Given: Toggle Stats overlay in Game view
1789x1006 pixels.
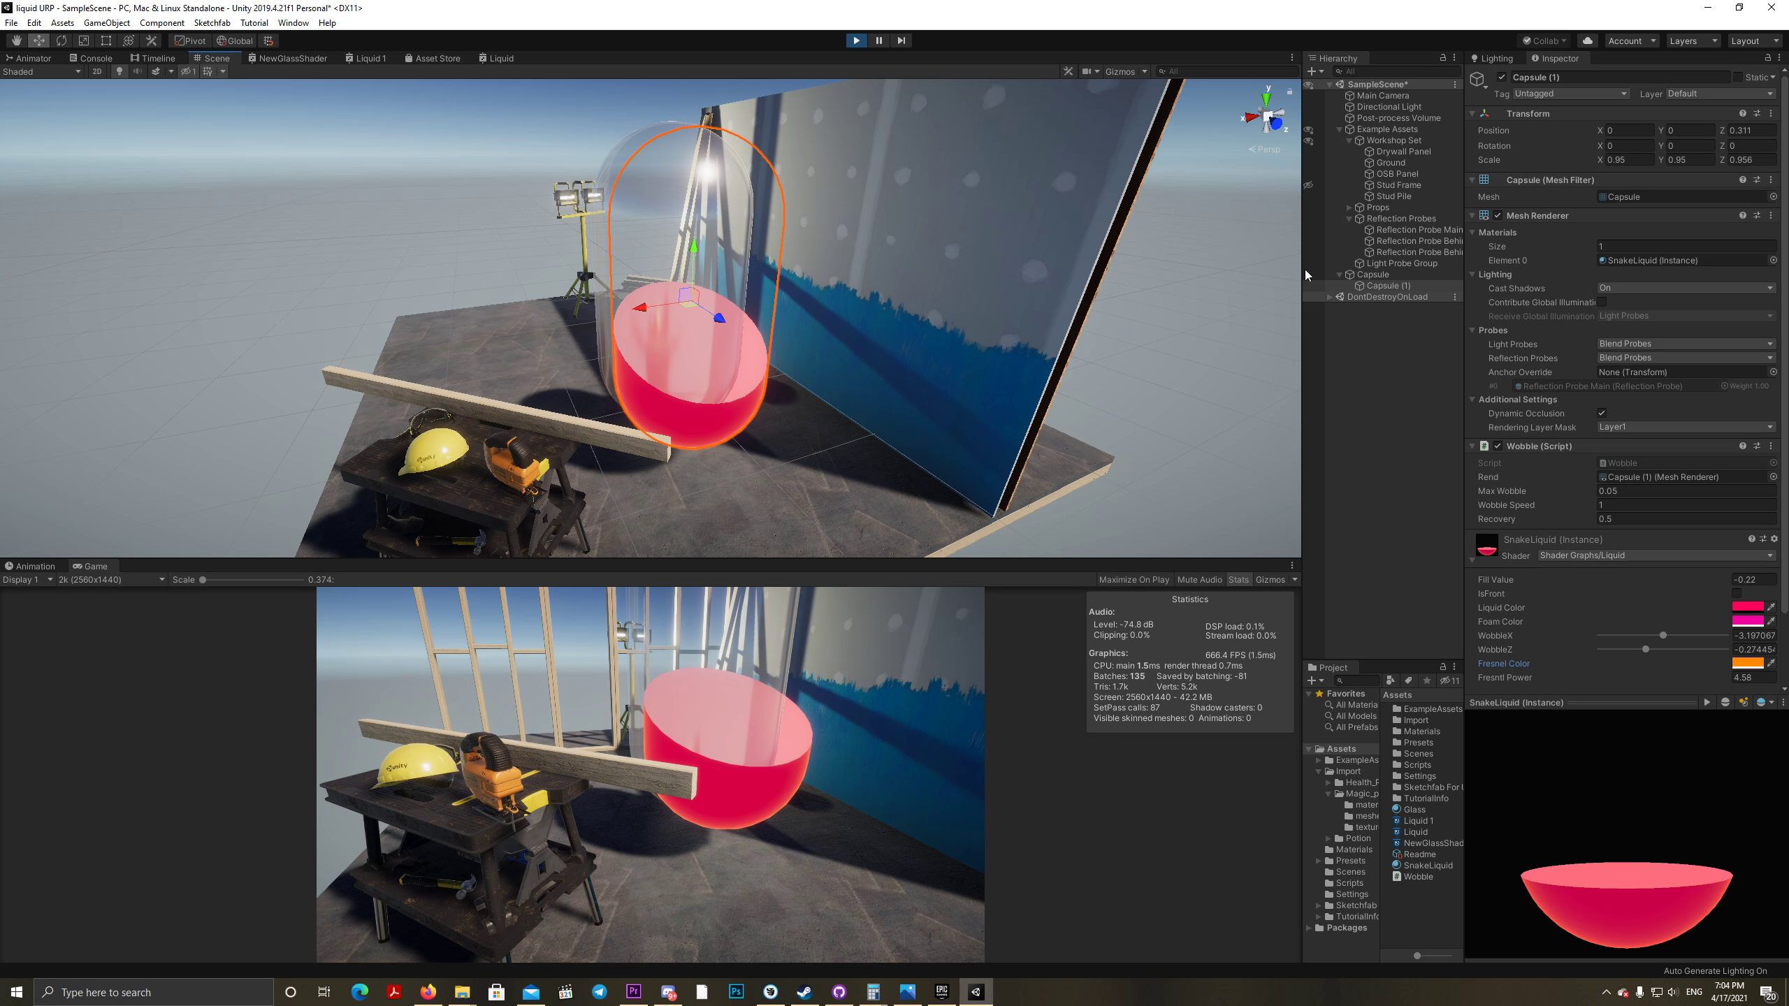Looking at the screenshot, I should click(x=1238, y=579).
